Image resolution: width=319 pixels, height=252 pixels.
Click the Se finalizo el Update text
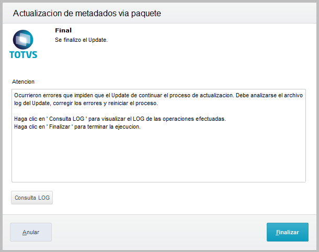tap(81, 40)
